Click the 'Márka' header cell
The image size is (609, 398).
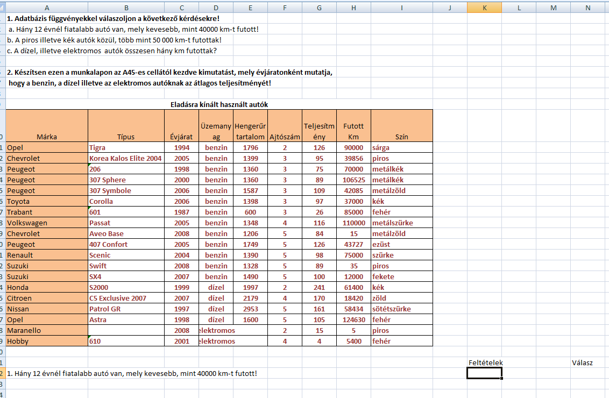[x=47, y=126]
